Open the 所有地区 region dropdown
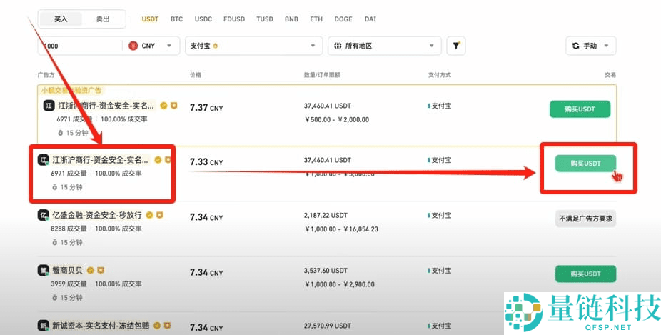 click(x=385, y=46)
